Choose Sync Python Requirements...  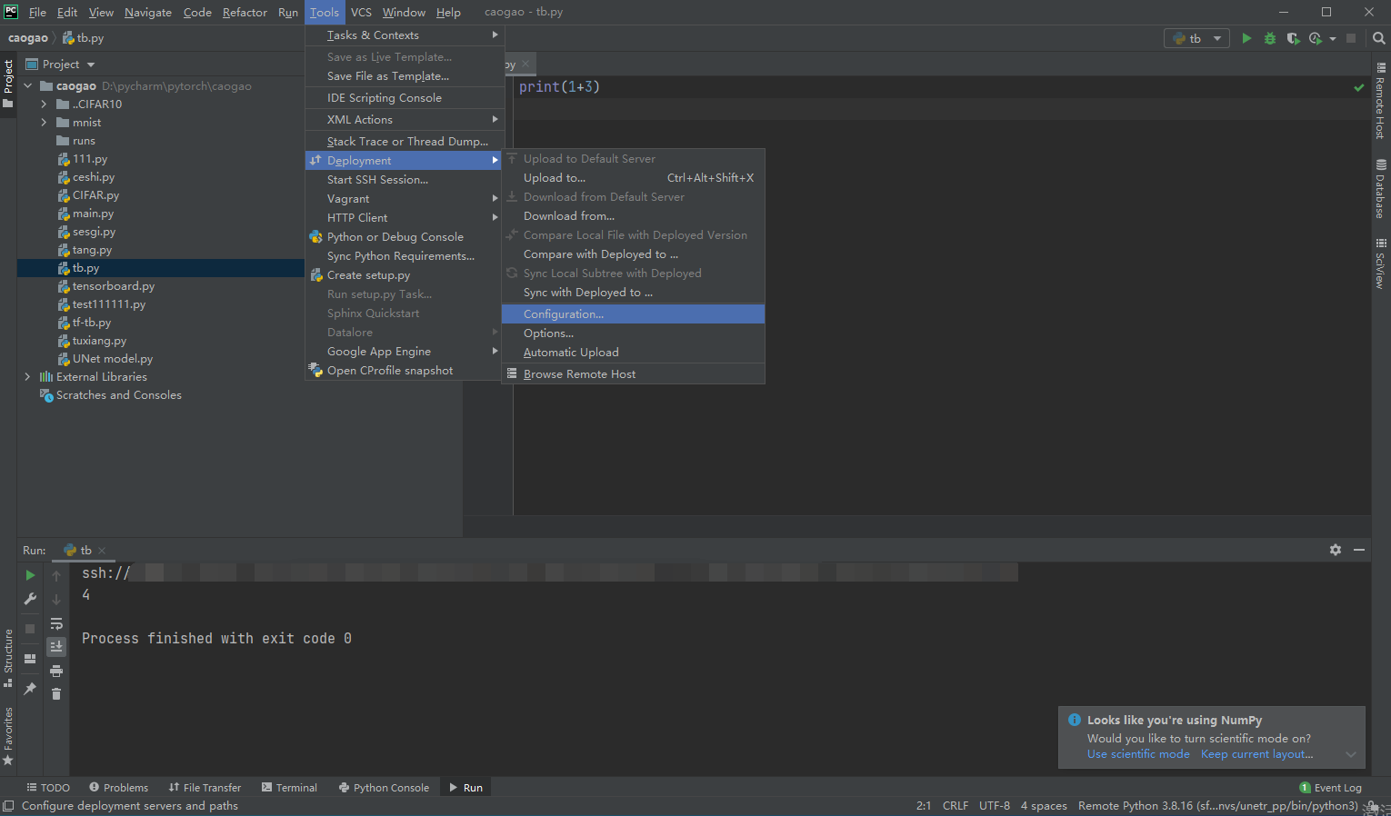point(405,256)
